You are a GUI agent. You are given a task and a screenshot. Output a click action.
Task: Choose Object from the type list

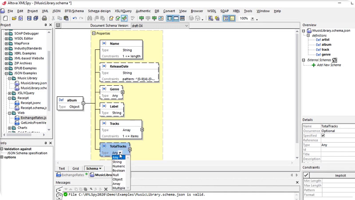tap(119, 180)
